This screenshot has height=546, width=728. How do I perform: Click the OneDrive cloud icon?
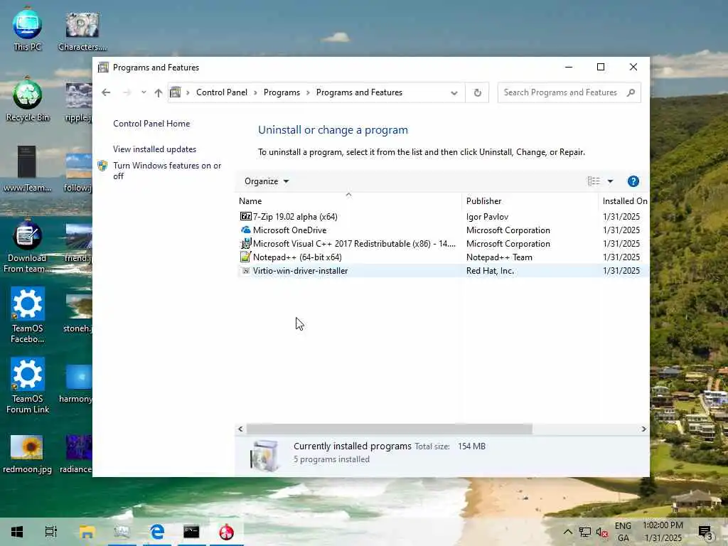point(245,230)
